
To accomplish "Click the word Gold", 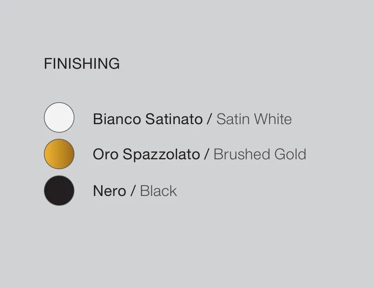I will point(290,154).
